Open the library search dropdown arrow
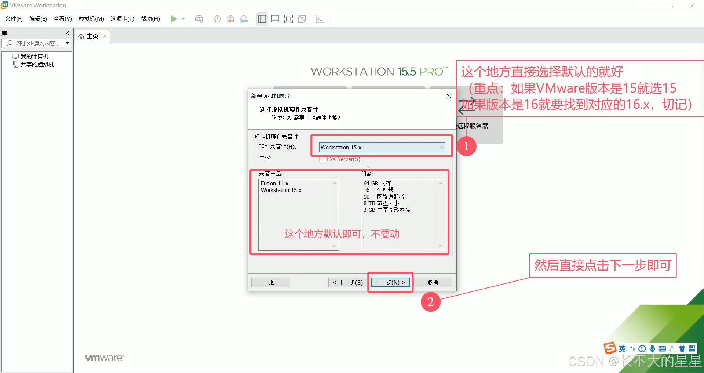This screenshot has height=373, width=704. (x=68, y=43)
